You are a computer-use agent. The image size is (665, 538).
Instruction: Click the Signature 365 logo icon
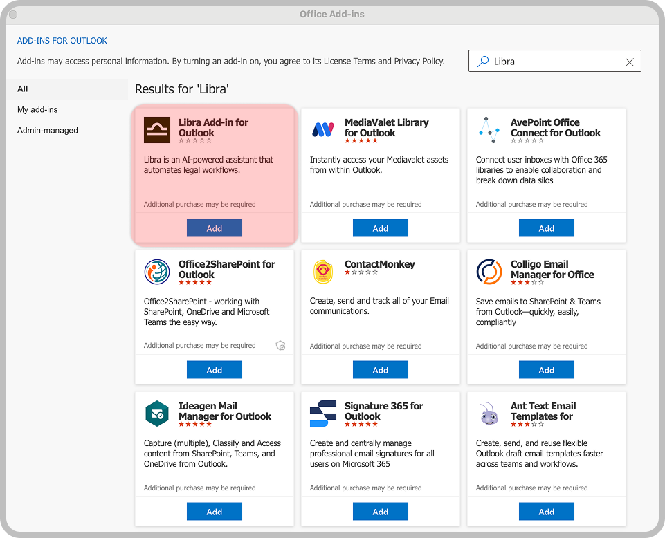click(x=322, y=413)
